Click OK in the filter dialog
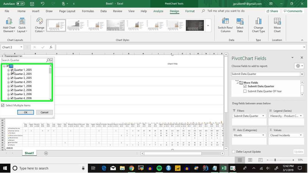308x173 pixels. [25, 113]
